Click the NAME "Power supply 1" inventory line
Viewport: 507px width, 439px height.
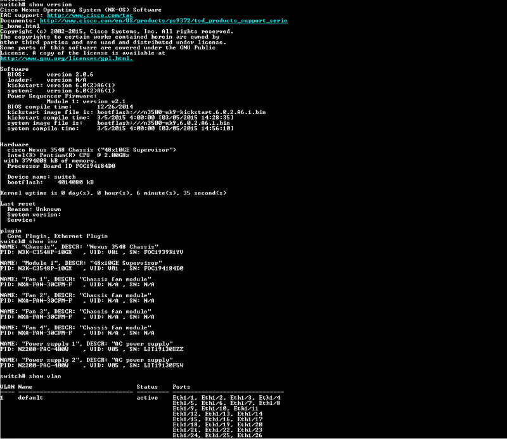click(x=86, y=344)
